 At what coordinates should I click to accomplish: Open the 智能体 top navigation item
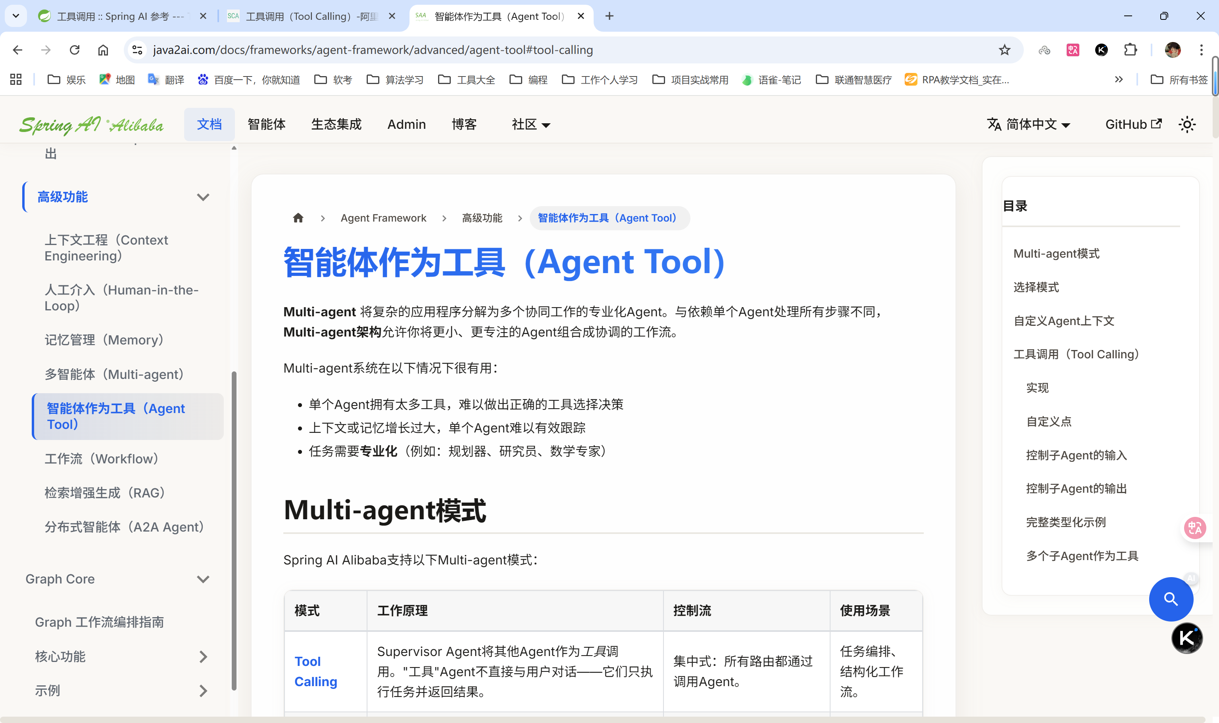point(266,125)
